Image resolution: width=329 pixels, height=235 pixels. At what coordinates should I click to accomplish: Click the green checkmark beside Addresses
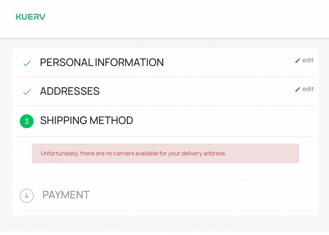[x=27, y=92]
